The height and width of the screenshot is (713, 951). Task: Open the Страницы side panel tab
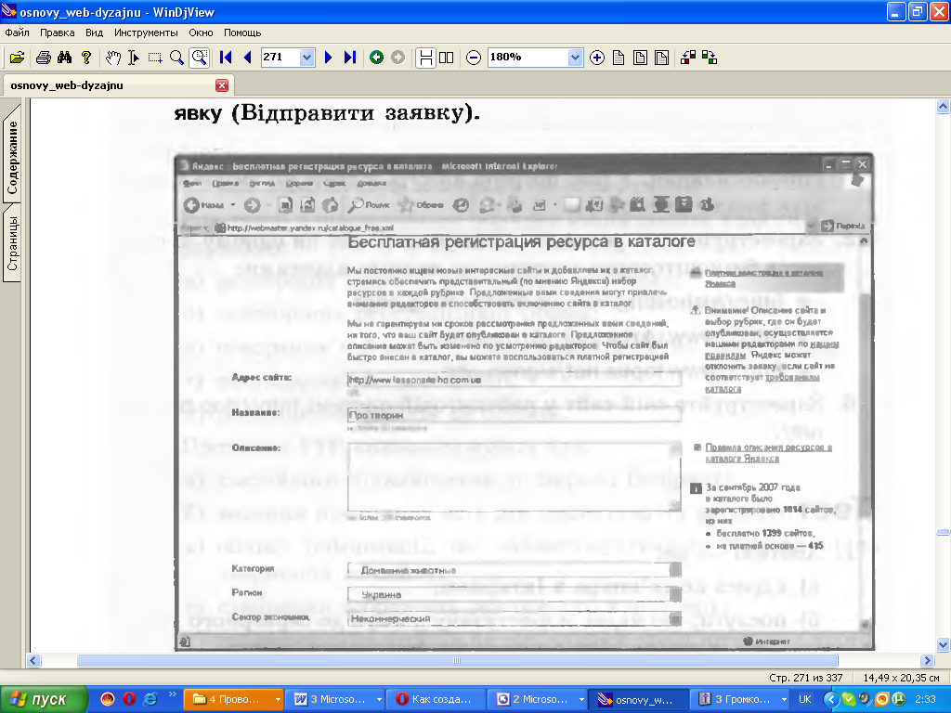[x=12, y=244]
